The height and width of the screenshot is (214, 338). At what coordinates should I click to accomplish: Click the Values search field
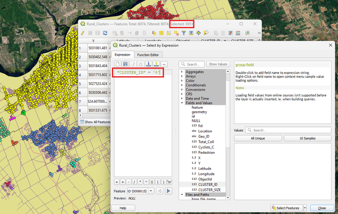pyautogui.click(x=288, y=130)
